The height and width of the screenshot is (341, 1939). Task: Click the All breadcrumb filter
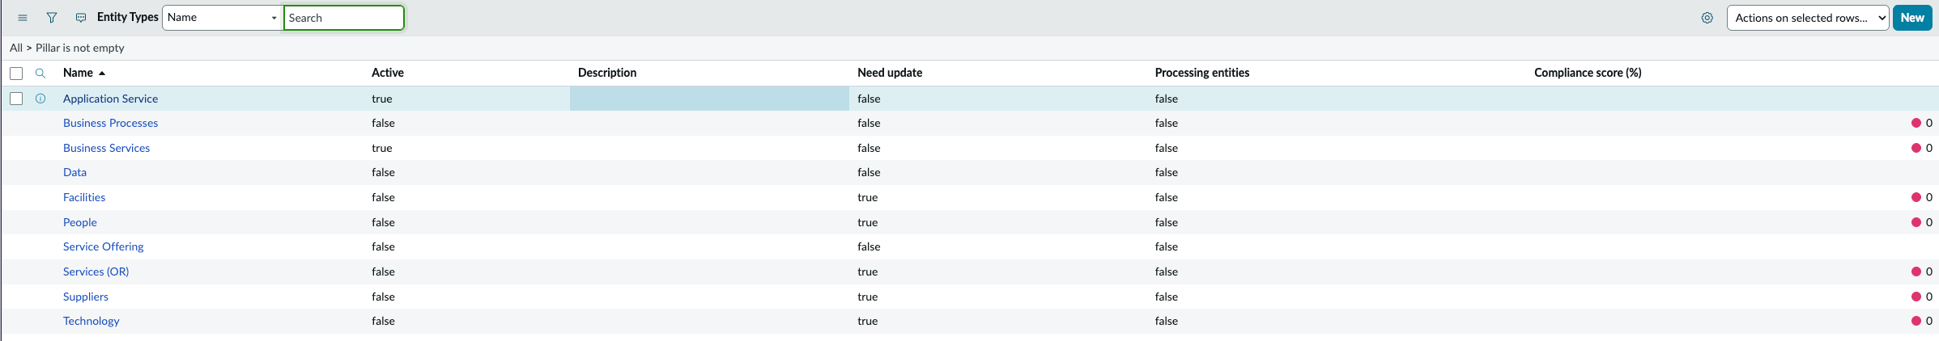pos(16,48)
